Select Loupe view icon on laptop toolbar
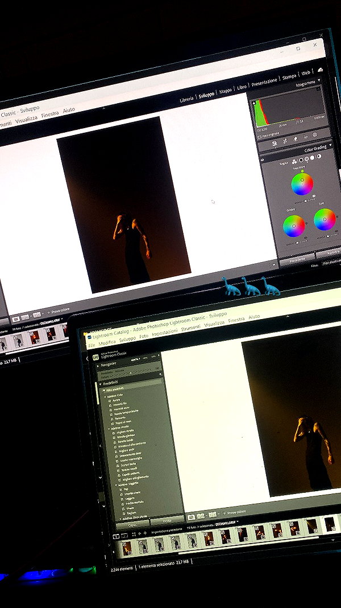 (x=191, y=517)
